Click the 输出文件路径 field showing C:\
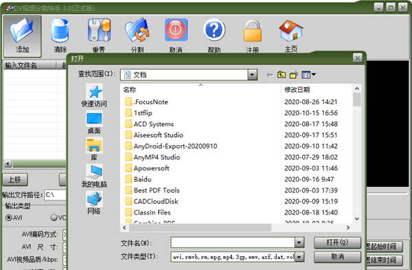 (55, 195)
